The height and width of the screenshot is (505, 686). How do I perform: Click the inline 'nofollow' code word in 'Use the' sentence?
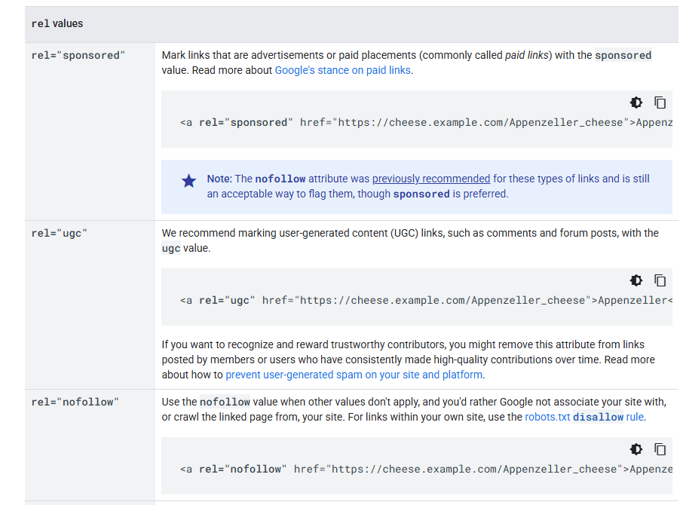(x=225, y=402)
